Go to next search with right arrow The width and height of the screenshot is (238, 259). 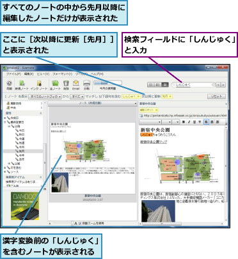223,85
